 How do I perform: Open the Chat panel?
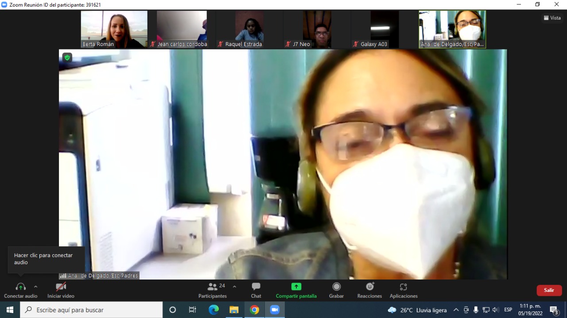[x=256, y=290]
